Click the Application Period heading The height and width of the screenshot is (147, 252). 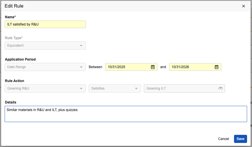tap(20, 59)
